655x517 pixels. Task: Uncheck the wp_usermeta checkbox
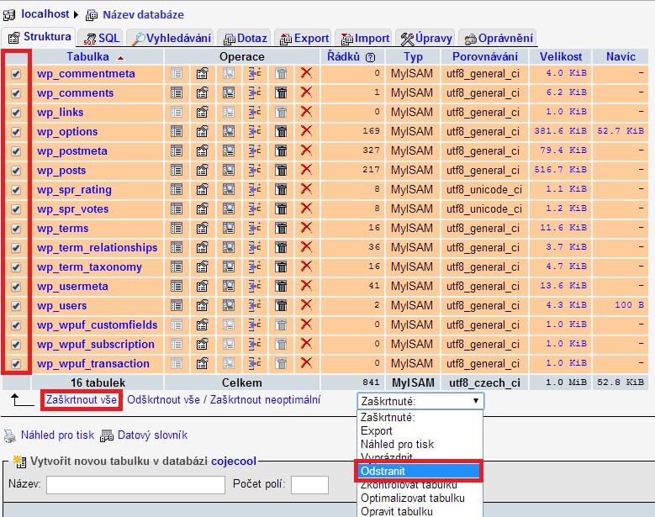pos(16,287)
